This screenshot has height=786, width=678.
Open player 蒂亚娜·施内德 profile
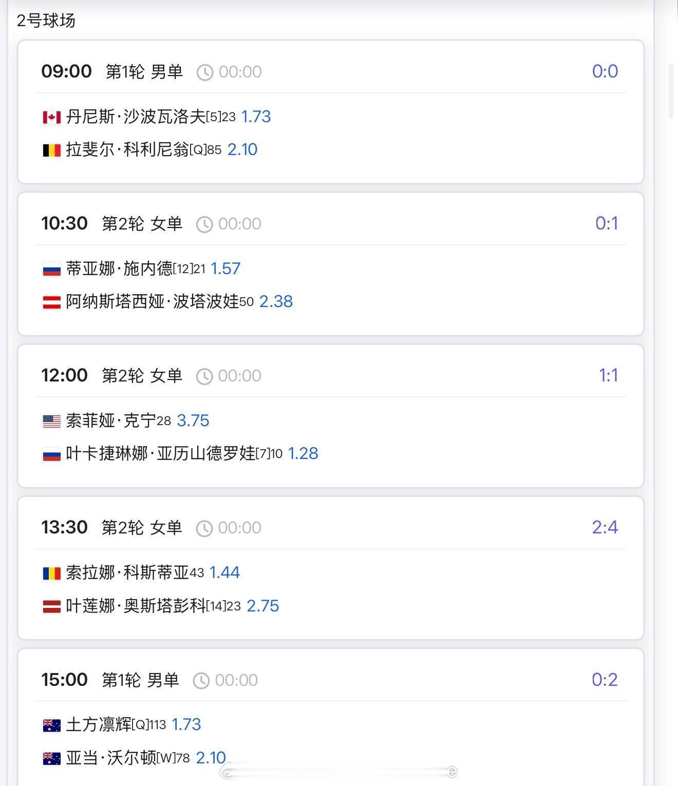tap(119, 269)
